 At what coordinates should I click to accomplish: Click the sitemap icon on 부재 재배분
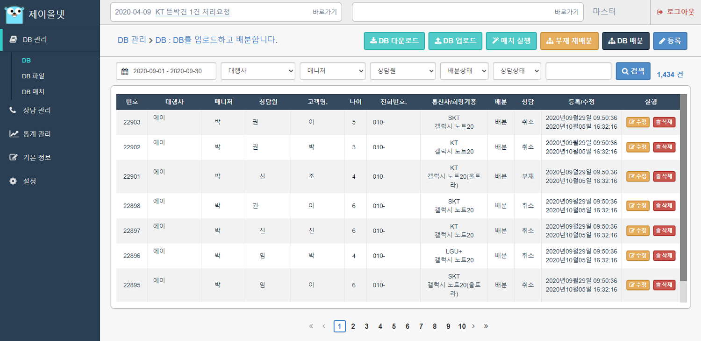tap(550, 41)
